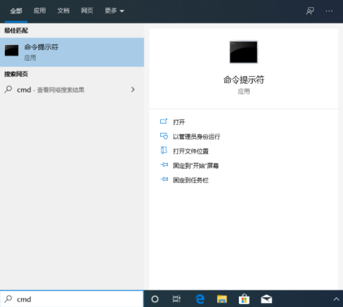Click 打开 to launch Command Prompt
This screenshot has height=307, width=343.
coord(179,122)
